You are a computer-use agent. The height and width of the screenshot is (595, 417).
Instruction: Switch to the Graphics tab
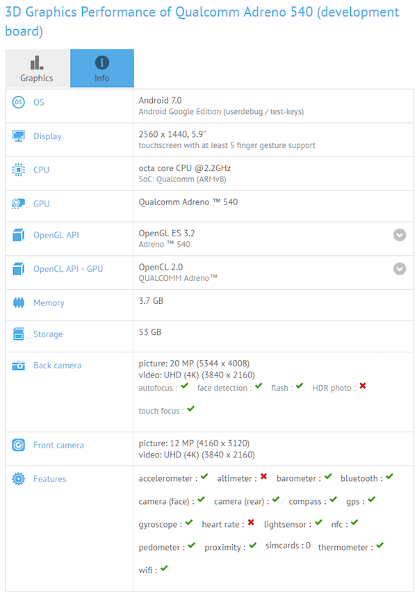pos(37,68)
